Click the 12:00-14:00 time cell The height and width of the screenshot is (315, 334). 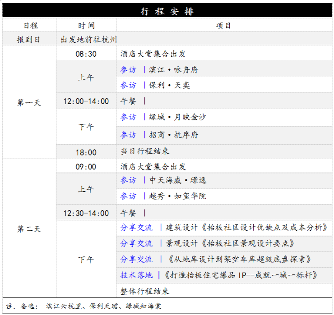tap(86, 101)
